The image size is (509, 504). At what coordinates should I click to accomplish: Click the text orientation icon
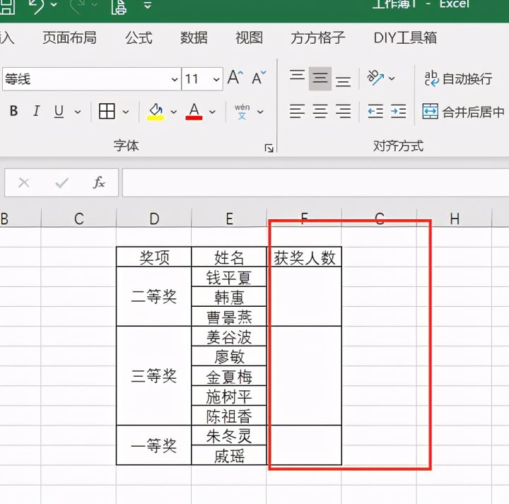tap(375, 78)
